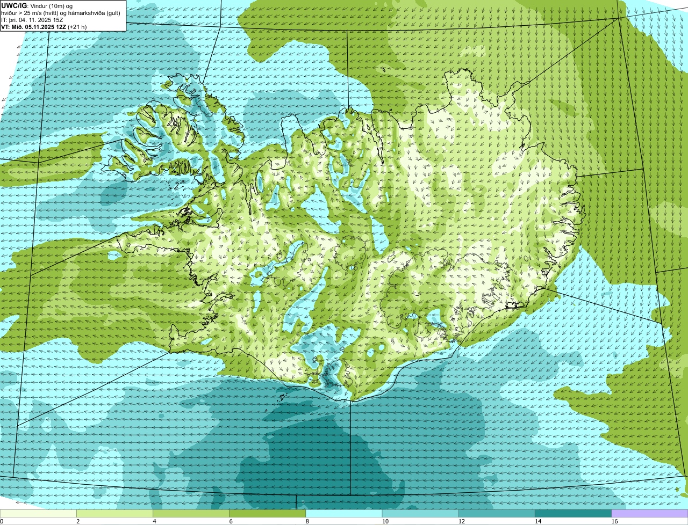Screen dimensions: 688x525
Task: Click the title line 'UWC/IG: Vindur (10m) og'
Action: (37, 5)
